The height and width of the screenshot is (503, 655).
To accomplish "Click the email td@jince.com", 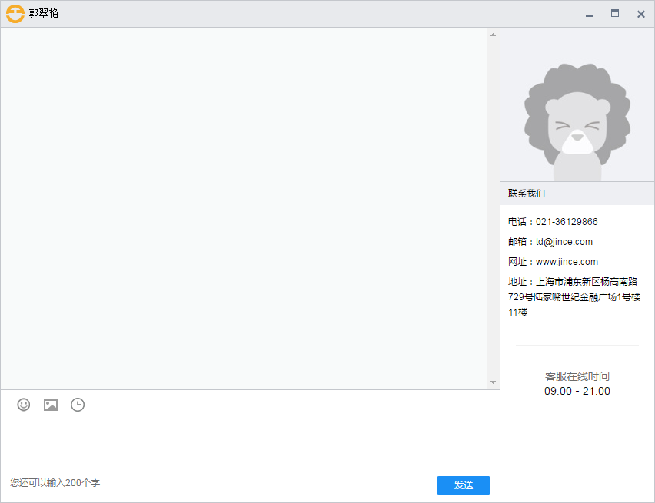I will click(564, 242).
